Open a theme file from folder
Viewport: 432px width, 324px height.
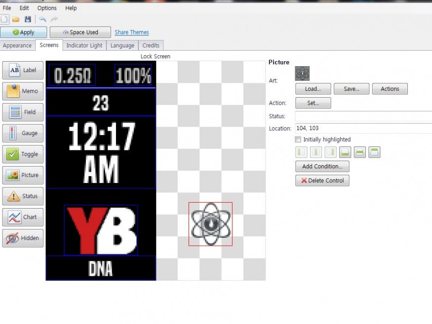tap(16, 19)
